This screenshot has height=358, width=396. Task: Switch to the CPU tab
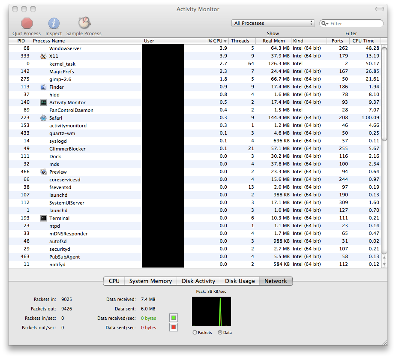coord(114,281)
